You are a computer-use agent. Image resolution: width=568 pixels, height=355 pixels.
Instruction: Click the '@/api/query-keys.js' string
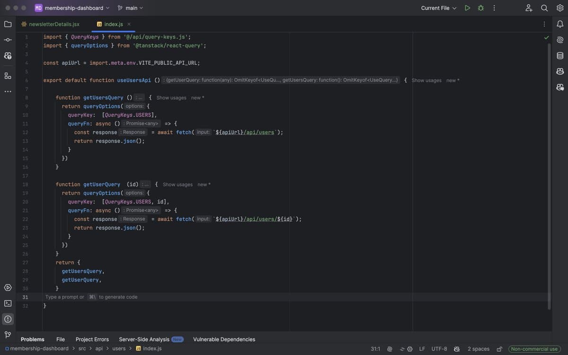[x=155, y=37]
